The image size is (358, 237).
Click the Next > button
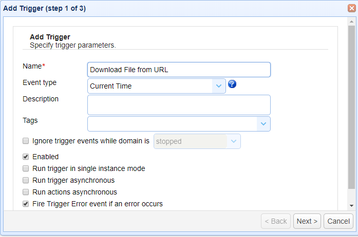coord(307,221)
